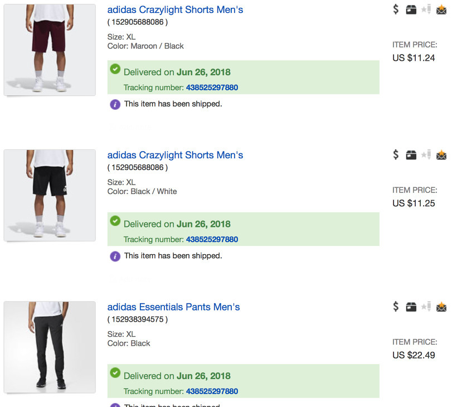This screenshot has height=407, width=457.
Task: Click the black Essentials Pants product thumbnail
Action: click(x=50, y=347)
